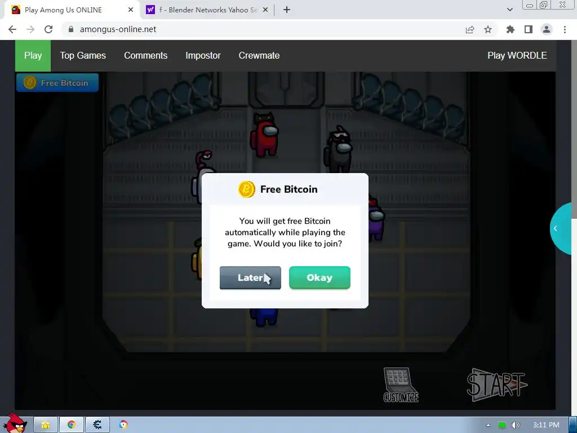577x433 pixels.
Task: Open the Play menu item
Action: pos(33,56)
